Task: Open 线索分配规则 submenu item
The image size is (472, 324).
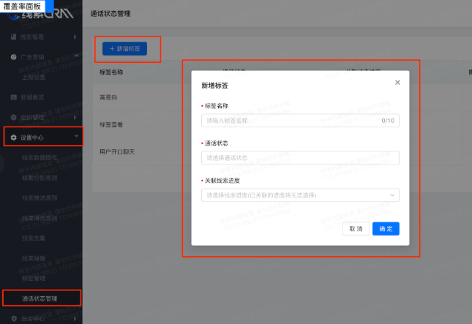Action: (x=40, y=178)
